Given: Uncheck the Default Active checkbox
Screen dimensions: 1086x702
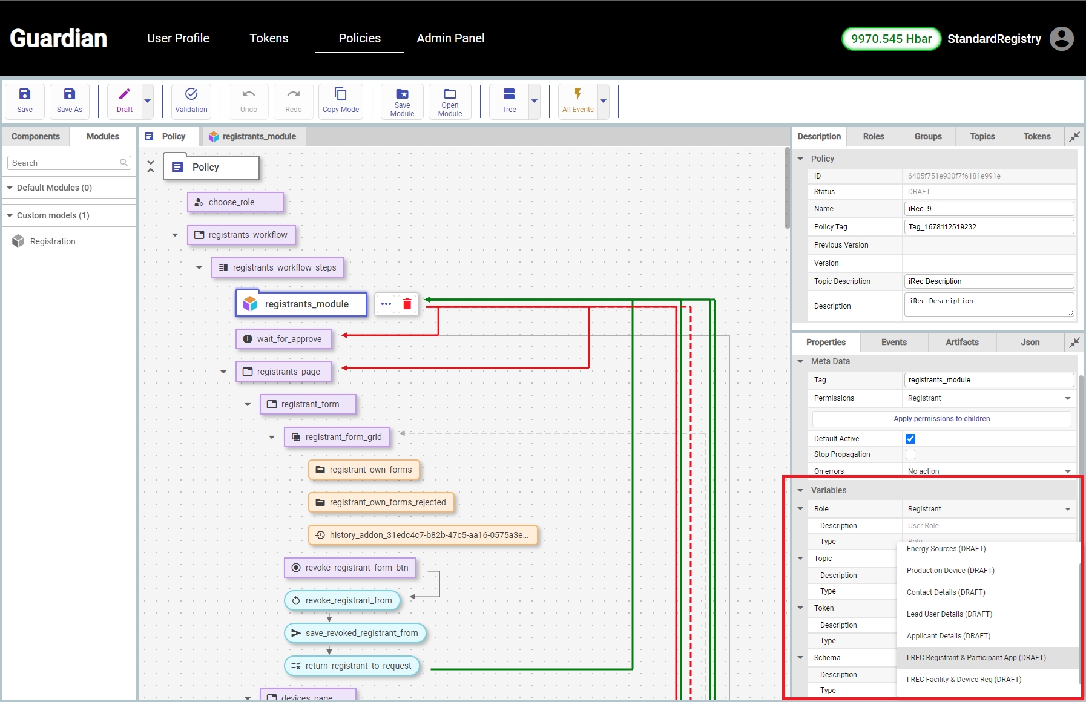Looking at the screenshot, I should [x=910, y=439].
